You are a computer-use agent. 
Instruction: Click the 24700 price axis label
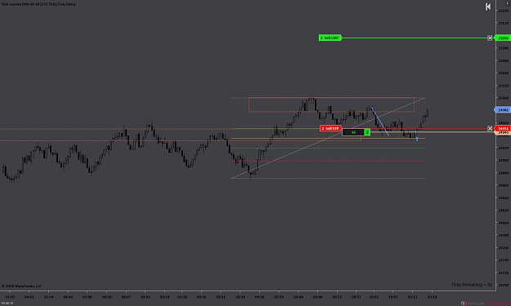pyautogui.click(x=503, y=285)
